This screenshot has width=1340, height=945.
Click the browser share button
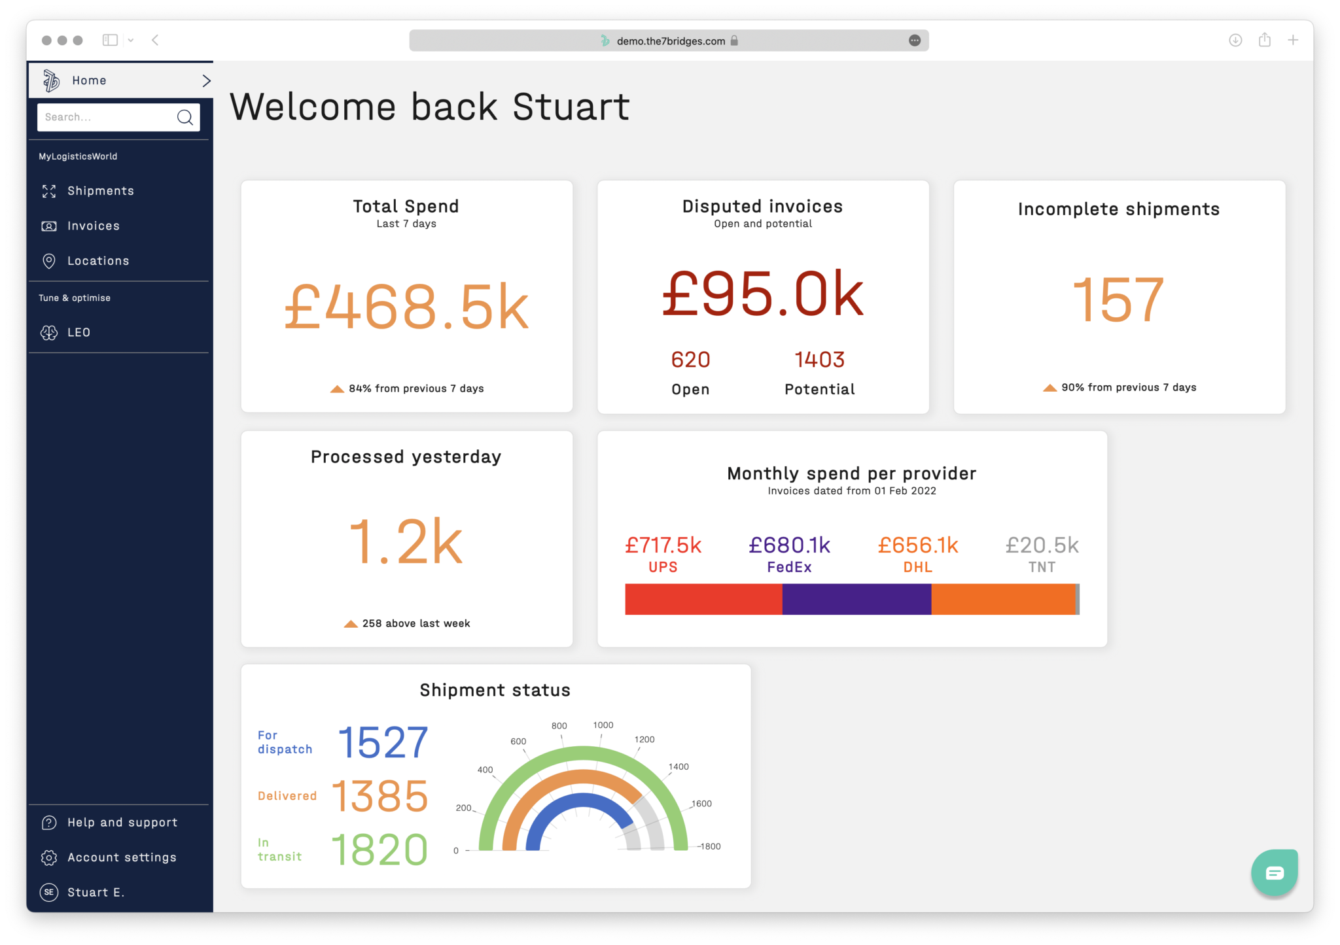click(x=1264, y=41)
